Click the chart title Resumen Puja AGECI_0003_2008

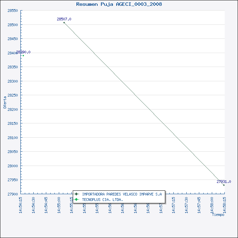click(x=119, y=4)
